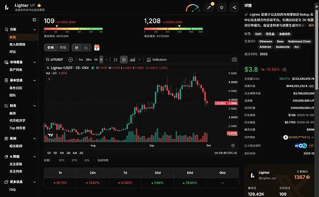
Task: Toggle BTC comparison
Action: [x=62, y=160]
